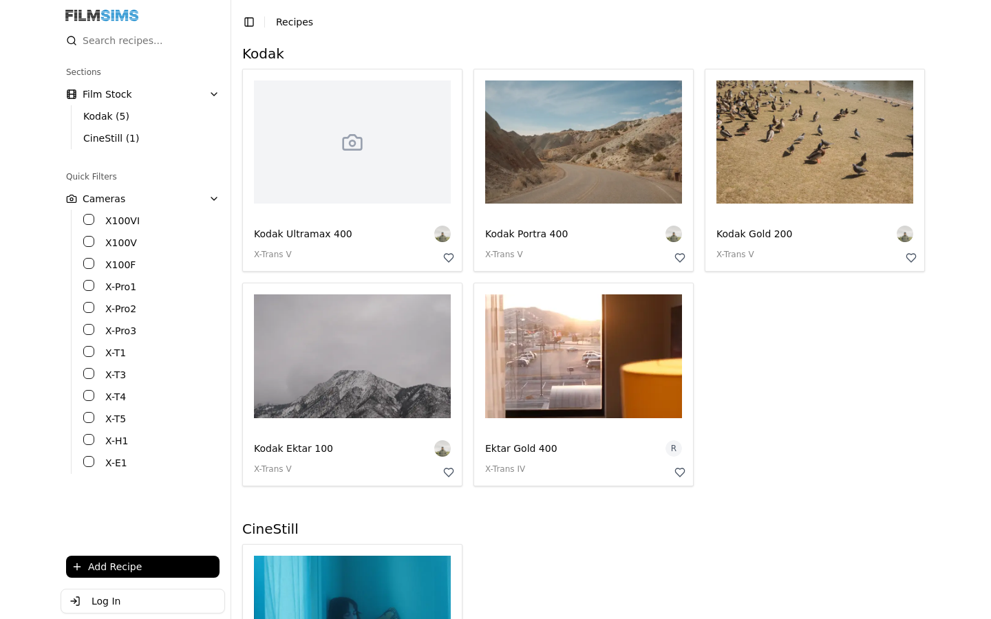Click the plus icon in Add Recipe

pos(77,567)
